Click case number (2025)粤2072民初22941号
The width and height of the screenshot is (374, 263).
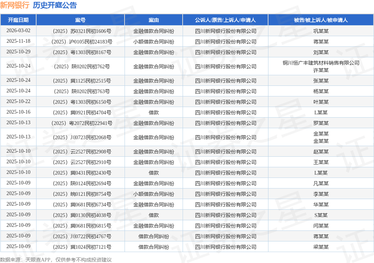tap(82, 123)
